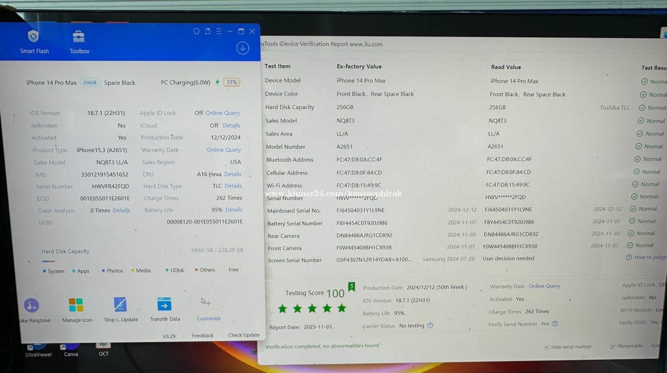Viewport: 667px width, 373px height.
Task: Click the Stop iOS Update icon
Action: (120, 305)
